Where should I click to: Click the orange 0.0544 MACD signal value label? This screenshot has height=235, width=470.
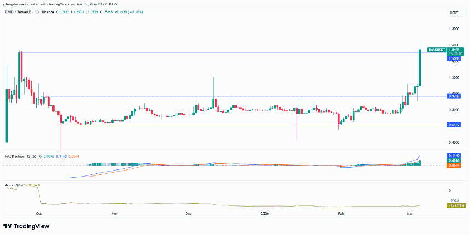point(454,165)
